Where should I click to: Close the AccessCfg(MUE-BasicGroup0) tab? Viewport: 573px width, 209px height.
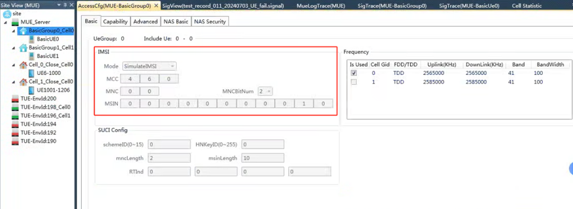pyautogui.click(x=156, y=6)
